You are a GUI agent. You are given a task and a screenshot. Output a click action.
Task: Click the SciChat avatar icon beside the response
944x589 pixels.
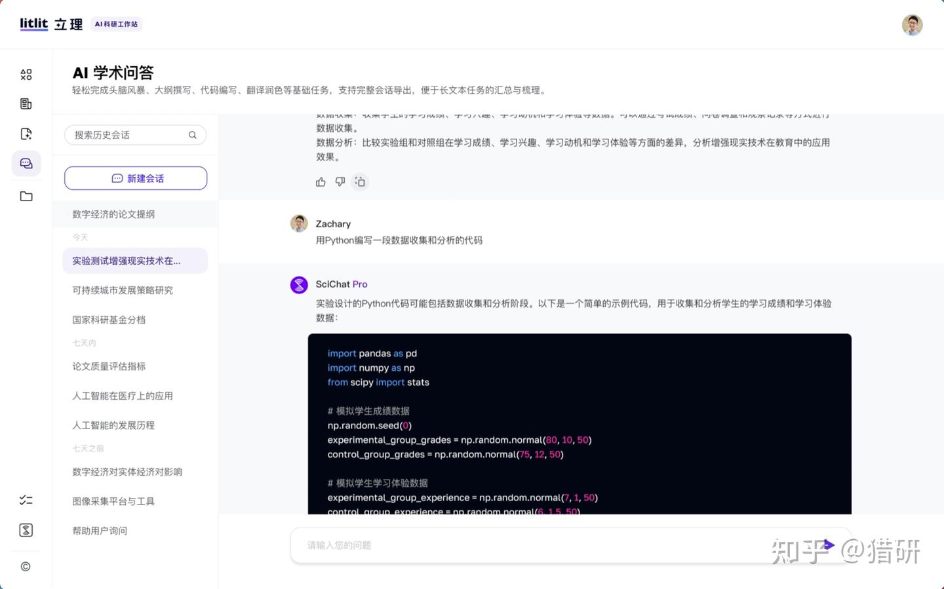pos(299,284)
